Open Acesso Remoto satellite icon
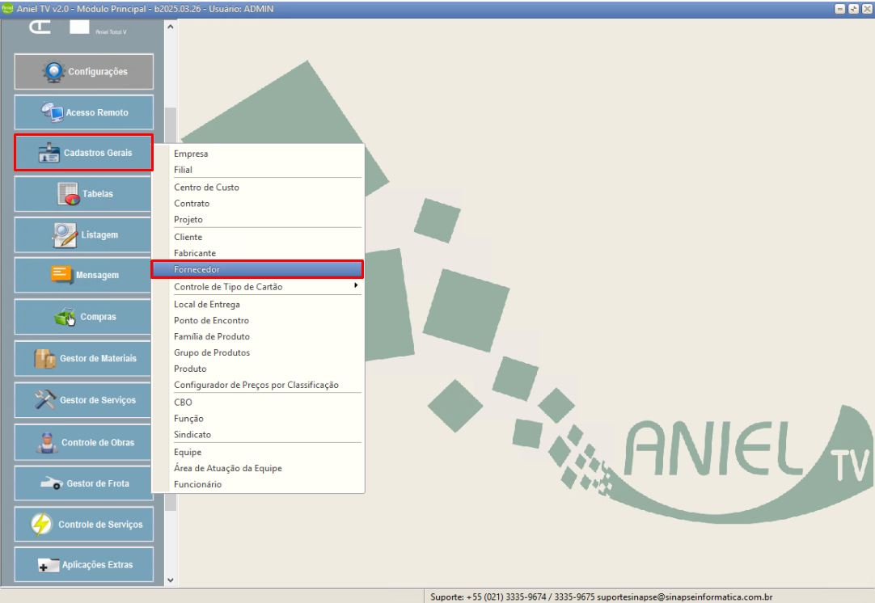This screenshot has height=603, width=875. [x=53, y=112]
